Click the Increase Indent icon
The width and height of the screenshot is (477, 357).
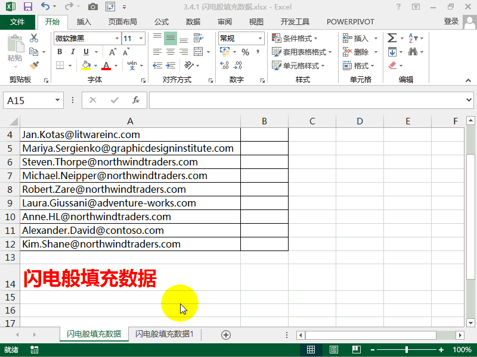[171, 65]
